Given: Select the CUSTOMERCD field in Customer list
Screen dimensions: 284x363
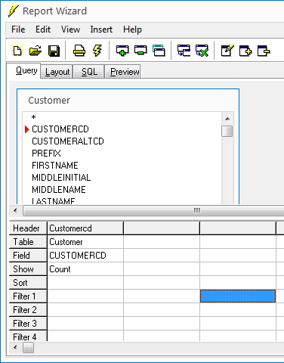Looking at the screenshot, I should [x=60, y=129].
